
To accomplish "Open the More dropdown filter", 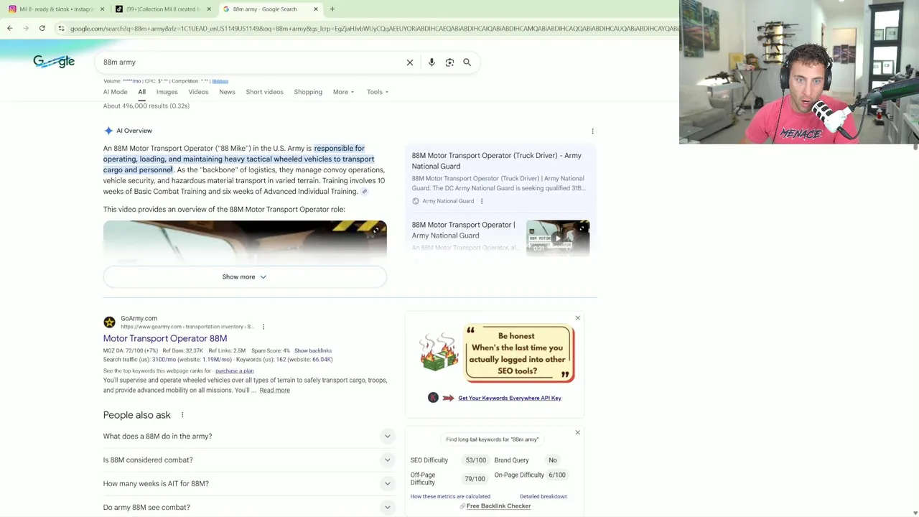I will [343, 92].
